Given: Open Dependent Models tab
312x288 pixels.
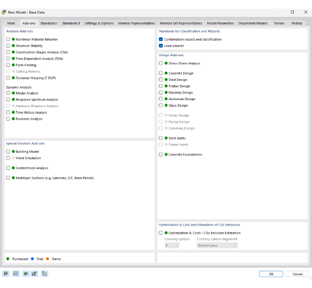Looking at the screenshot, I should tap(253, 23).
